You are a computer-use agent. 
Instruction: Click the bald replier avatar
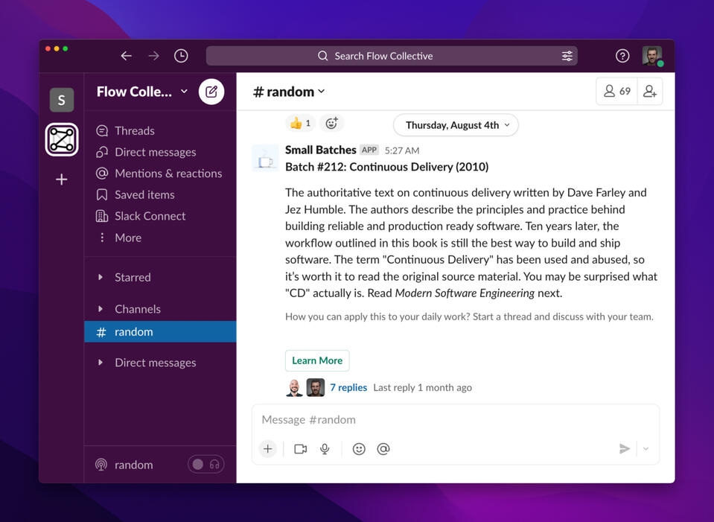[294, 388]
